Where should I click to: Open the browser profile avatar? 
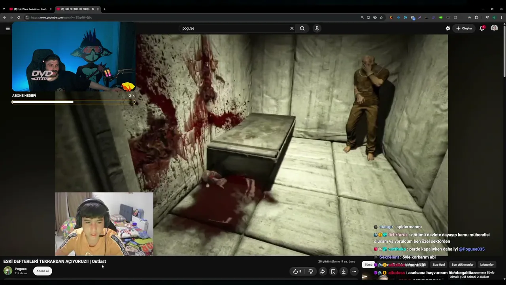pos(494,17)
